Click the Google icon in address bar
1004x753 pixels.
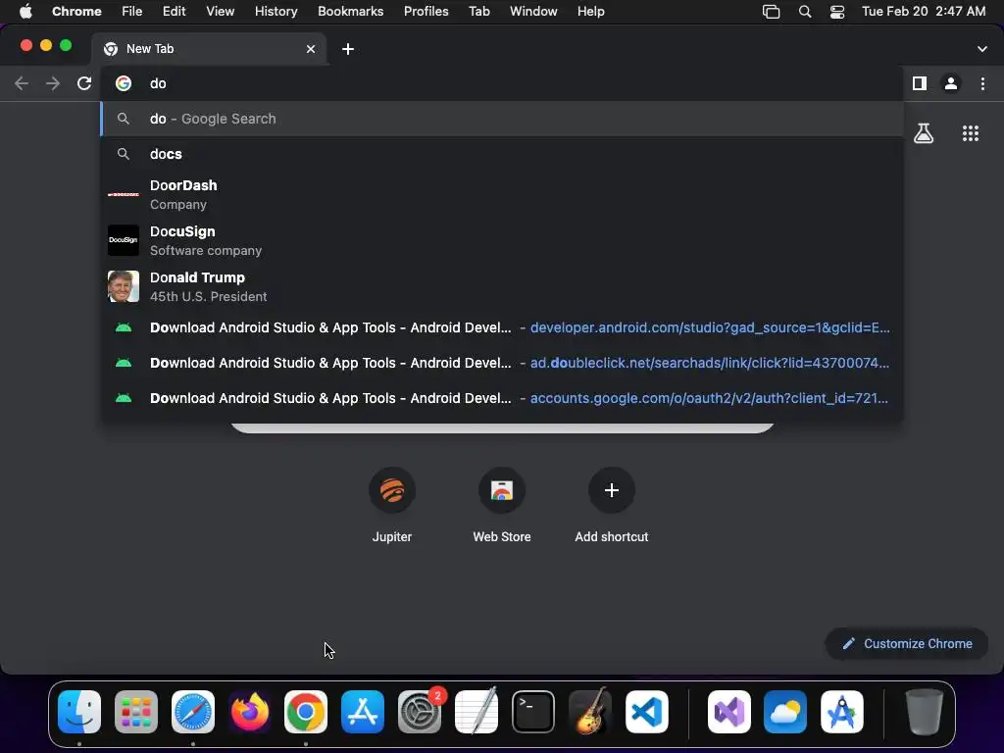(124, 83)
